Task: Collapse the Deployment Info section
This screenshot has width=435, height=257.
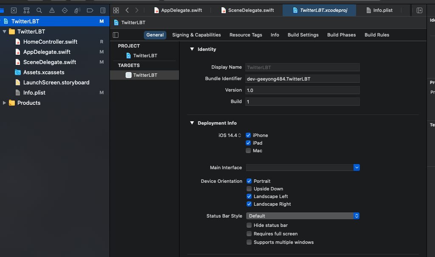Action: (x=192, y=123)
